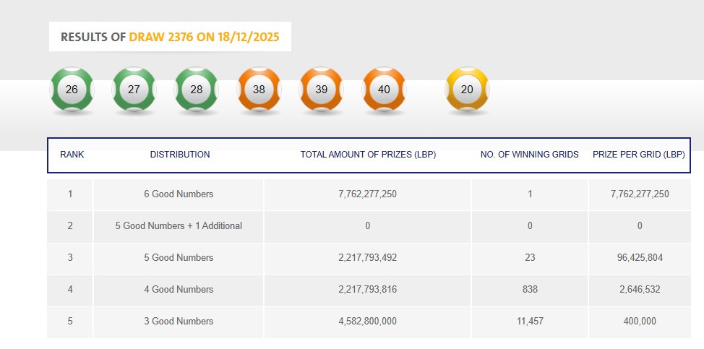Select the 3 Good Numbers row label
This screenshot has width=704, height=349.
(x=179, y=322)
